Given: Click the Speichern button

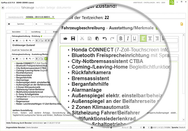Looking at the screenshot, I should coord(21,24).
